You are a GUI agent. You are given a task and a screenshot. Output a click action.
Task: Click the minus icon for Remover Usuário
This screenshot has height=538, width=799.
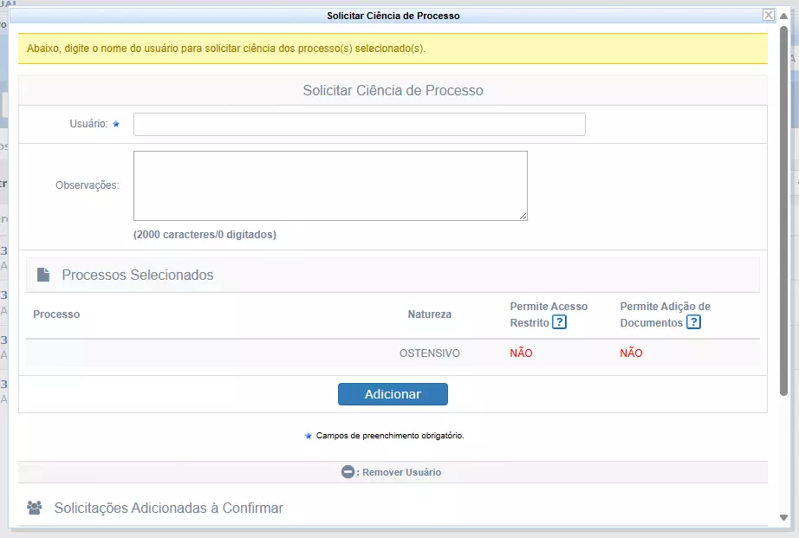click(348, 472)
